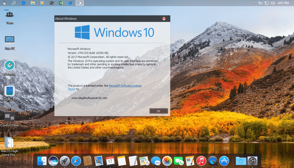This screenshot has height=168, width=294.
Task: Open the Maps dock icon
Action: pos(144,161)
